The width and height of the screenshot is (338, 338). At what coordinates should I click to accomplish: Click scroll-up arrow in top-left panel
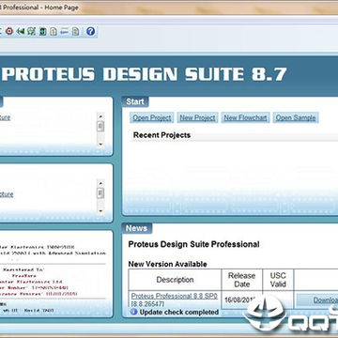100,116
